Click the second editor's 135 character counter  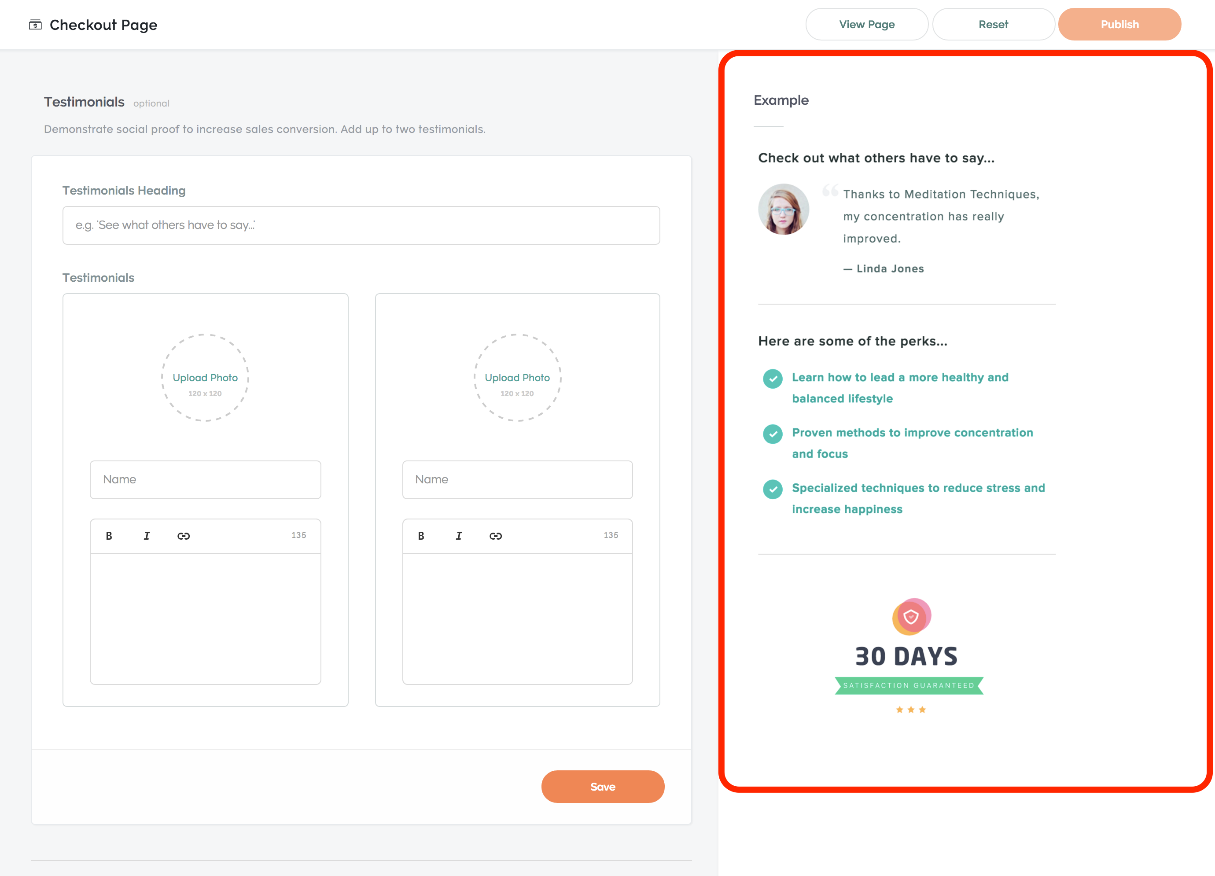(611, 535)
